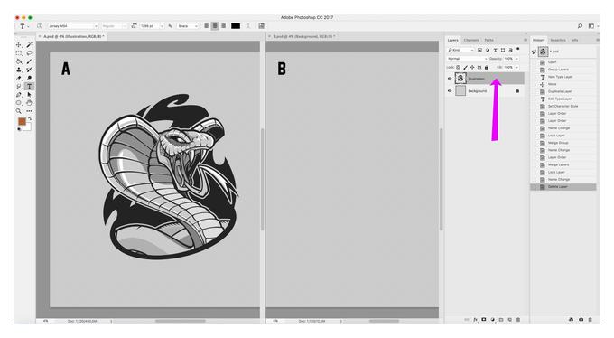Select the Delete Layer history state
This screenshot has width=614, height=338.
click(x=563, y=187)
